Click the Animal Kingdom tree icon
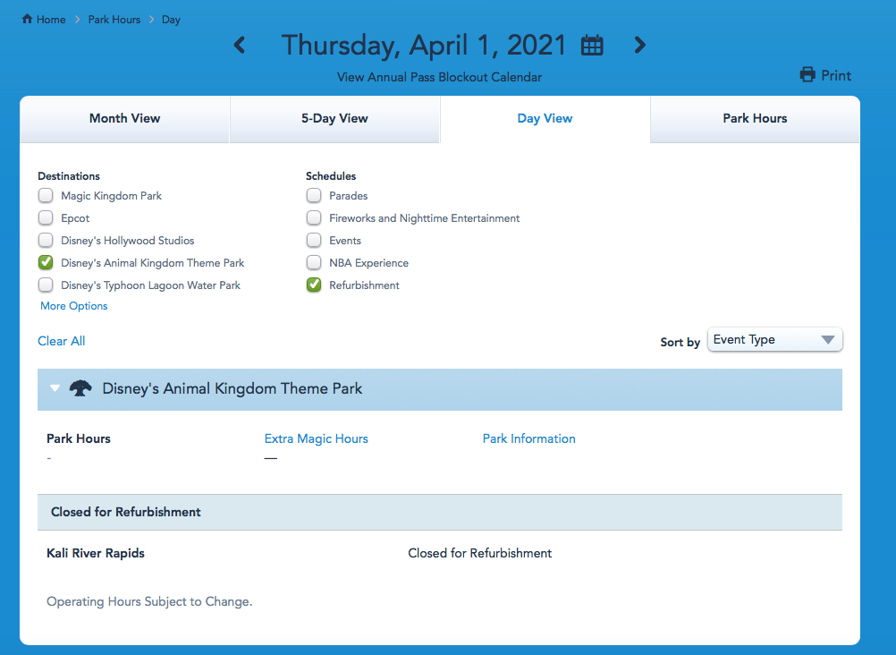 click(80, 388)
